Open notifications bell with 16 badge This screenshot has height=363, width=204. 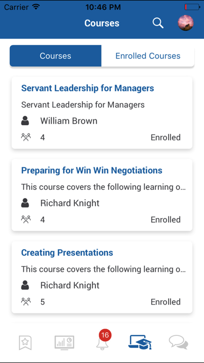pos(103,340)
